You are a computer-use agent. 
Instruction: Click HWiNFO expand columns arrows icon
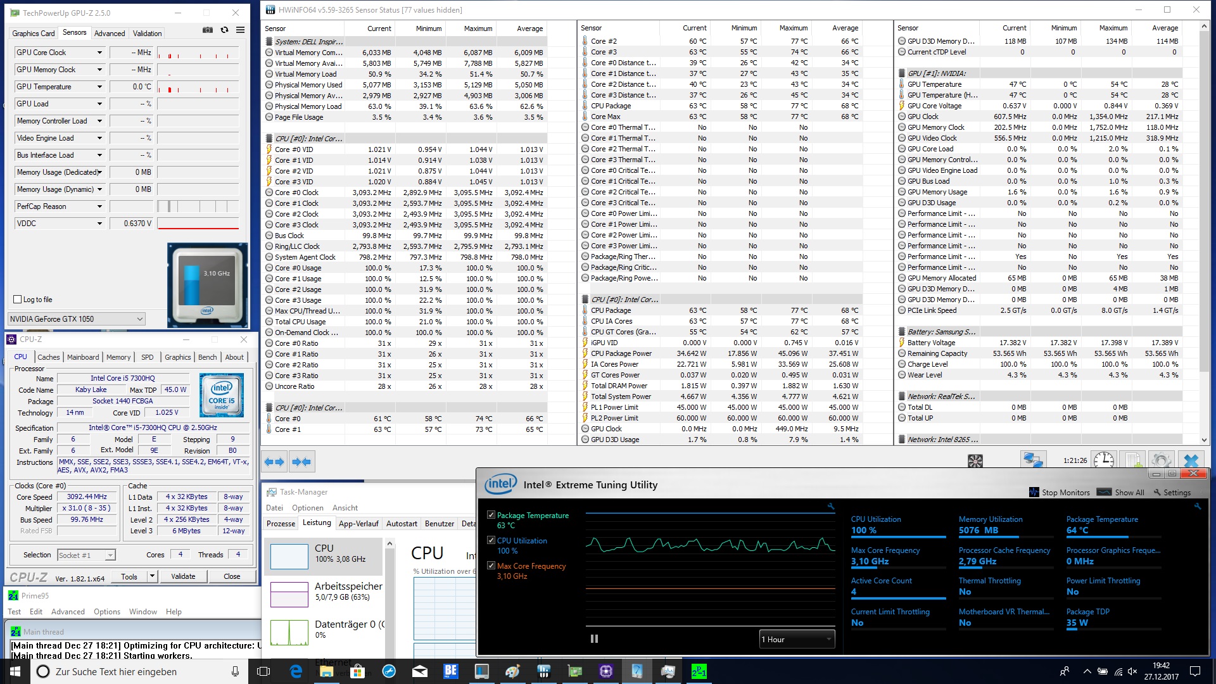pos(274,462)
